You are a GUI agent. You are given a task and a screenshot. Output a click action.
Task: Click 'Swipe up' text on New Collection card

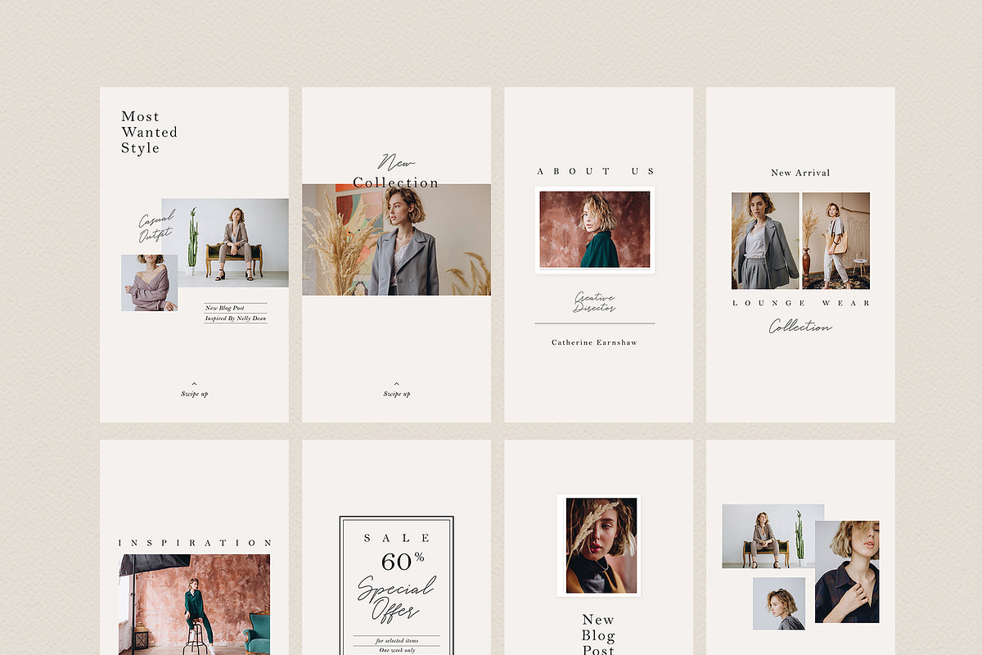coord(397,394)
